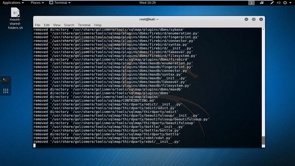Click 'removed directory' line for dbms/firebird

[x=111, y=59]
